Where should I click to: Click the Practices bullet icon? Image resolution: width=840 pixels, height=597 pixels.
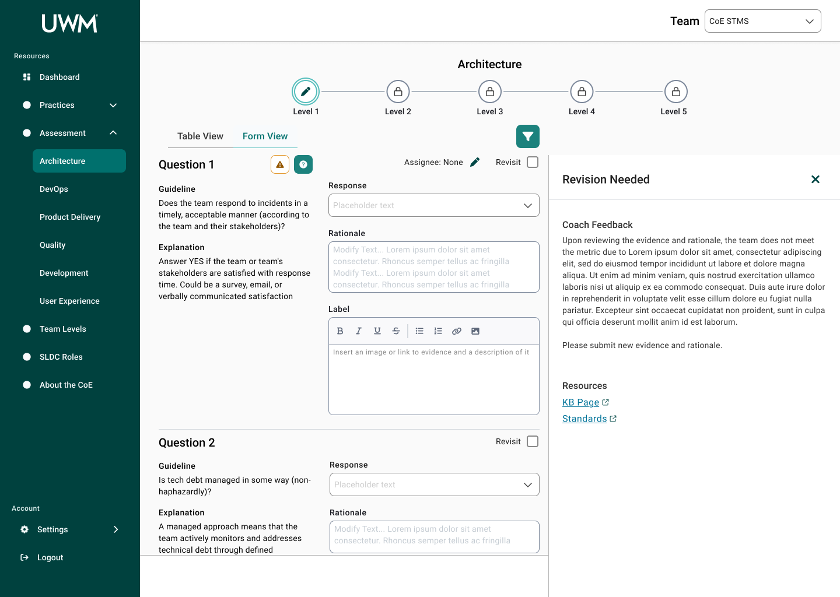coord(27,105)
